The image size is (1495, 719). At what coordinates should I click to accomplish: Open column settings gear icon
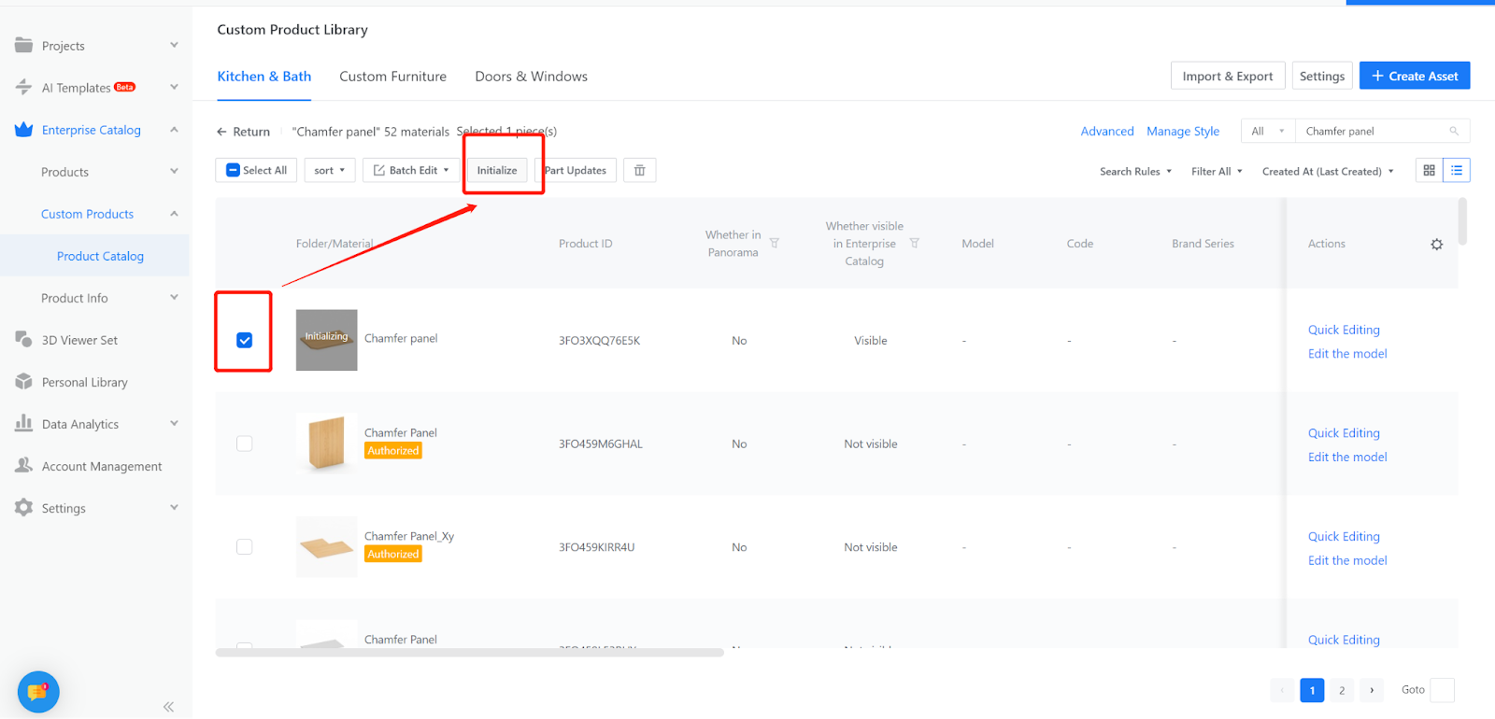coord(1436,245)
